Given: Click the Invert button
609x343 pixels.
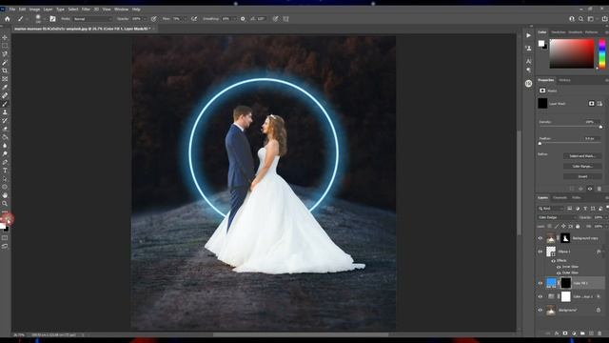Looking at the screenshot, I should coord(582,176).
